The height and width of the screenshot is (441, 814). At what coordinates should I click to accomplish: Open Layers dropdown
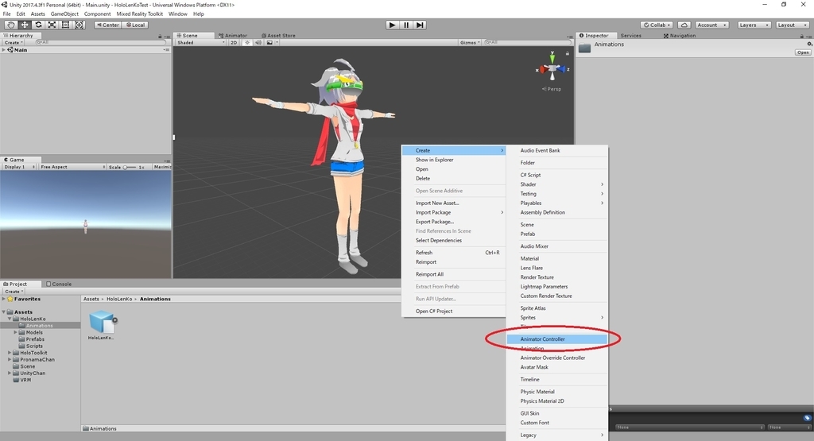(754, 25)
